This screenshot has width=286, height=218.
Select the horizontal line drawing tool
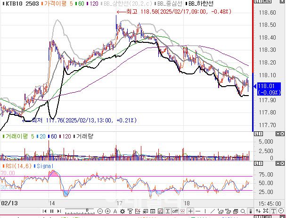tap(198, 211)
